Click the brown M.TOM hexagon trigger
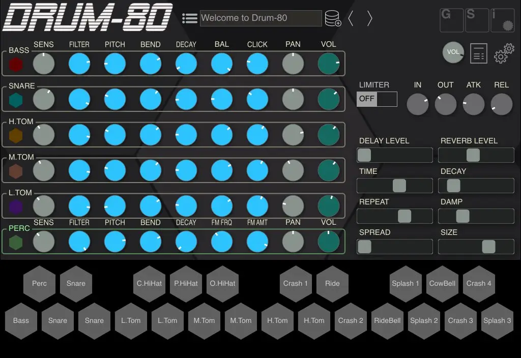Viewport: 521px width, 358px height. click(16, 171)
